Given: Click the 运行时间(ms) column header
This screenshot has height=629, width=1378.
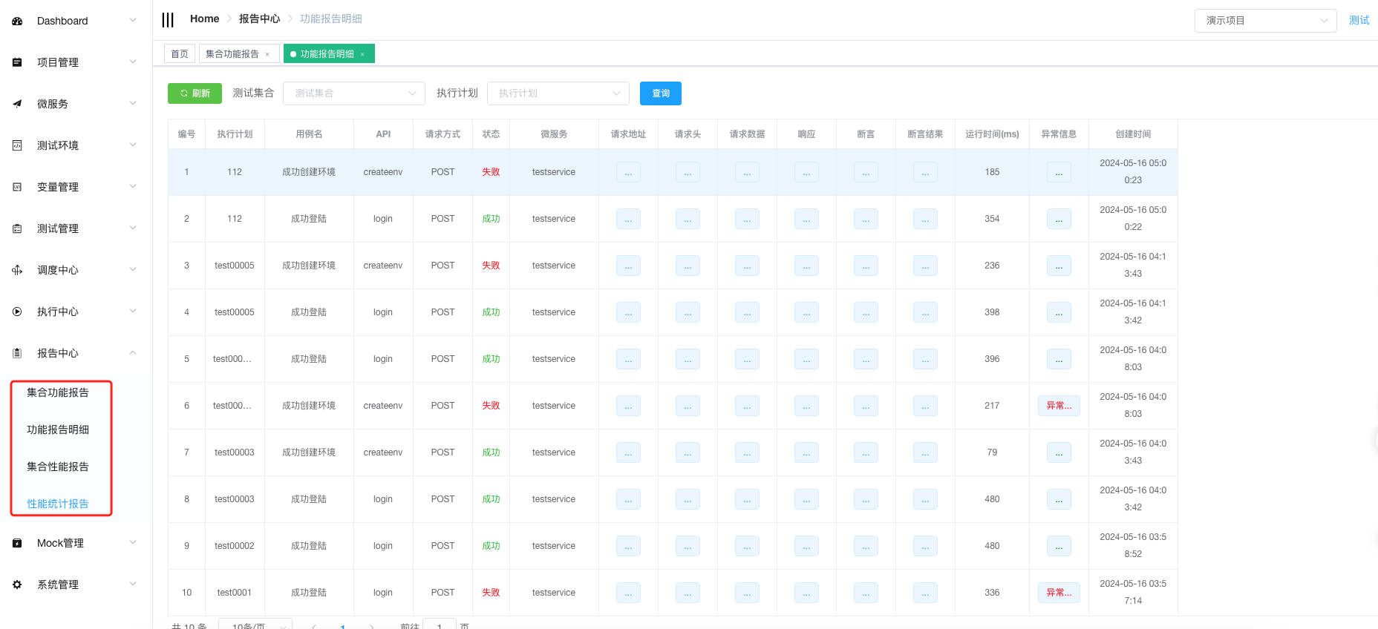Looking at the screenshot, I should pyautogui.click(x=992, y=134).
